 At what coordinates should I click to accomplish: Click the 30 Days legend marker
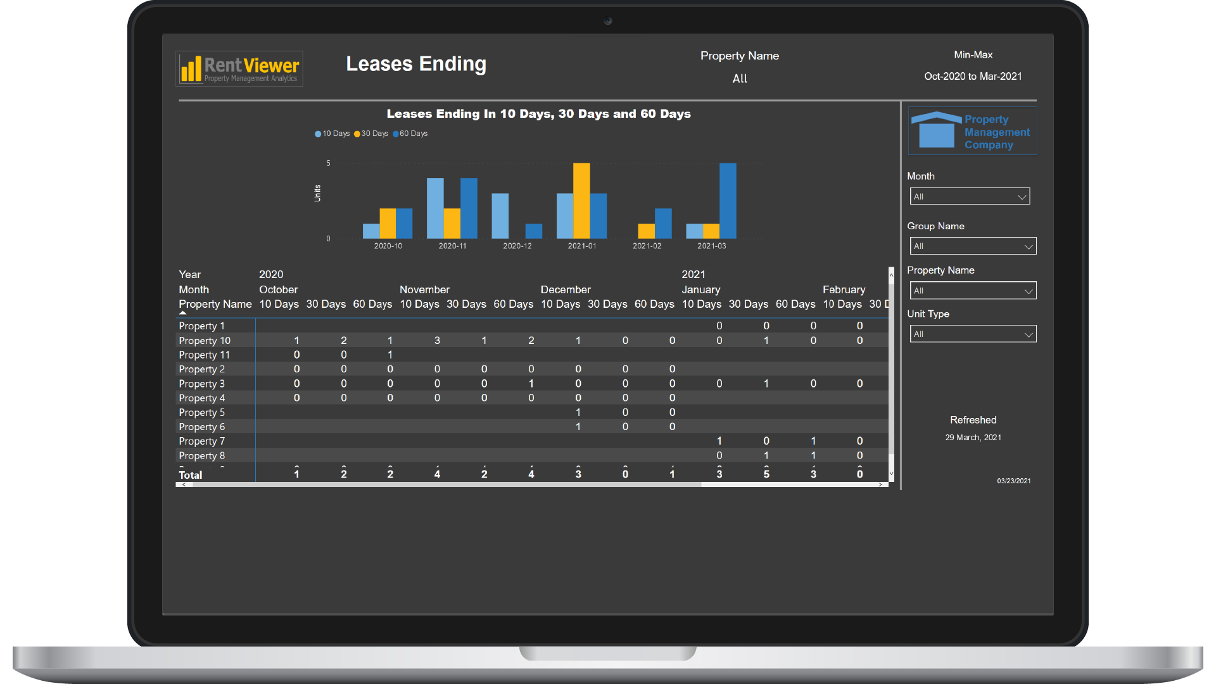(357, 134)
